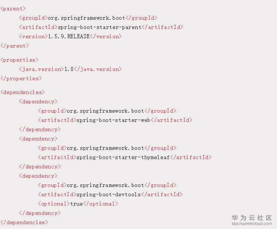This screenshot has width=277, height=229.
Task: Click the 华为云社区 watermark logo
Action: [252, 218]
